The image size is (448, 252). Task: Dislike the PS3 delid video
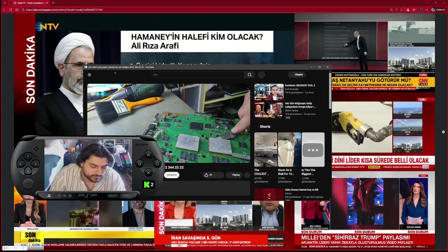click(x=219, y=175)
